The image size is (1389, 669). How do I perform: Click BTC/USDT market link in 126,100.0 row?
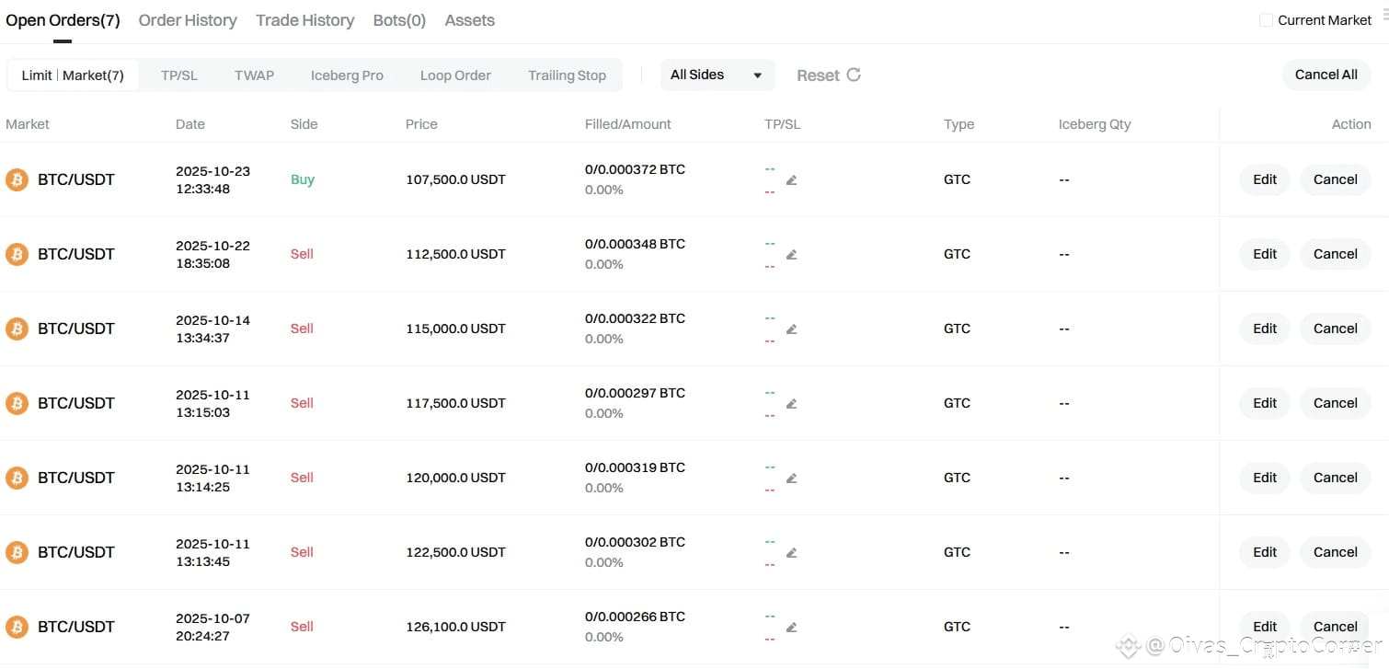pyautogui.click(x=76, y=627)
